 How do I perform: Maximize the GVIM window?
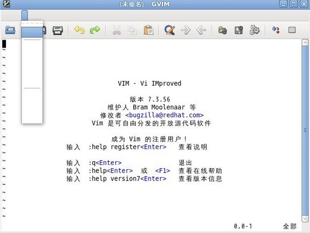293,4
